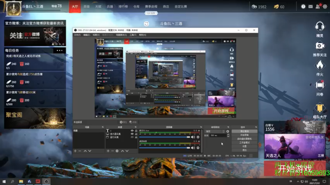
Task: Move the source down in OBS sources panel
Action: (x=127, y=151)
